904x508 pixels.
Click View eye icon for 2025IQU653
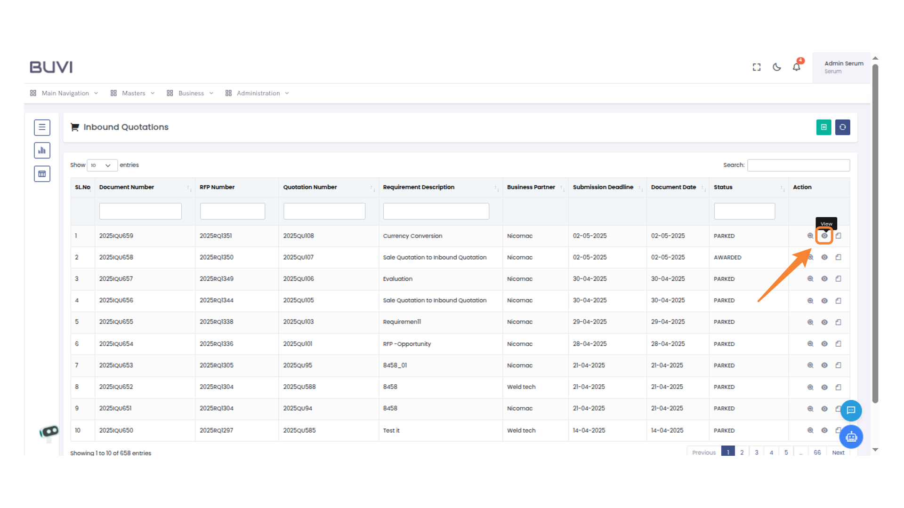pos(824,365)
